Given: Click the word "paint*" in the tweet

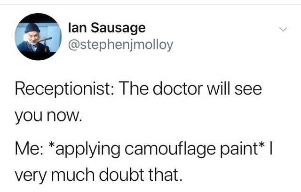Looking at the screenshot, I should pos(242,149).
